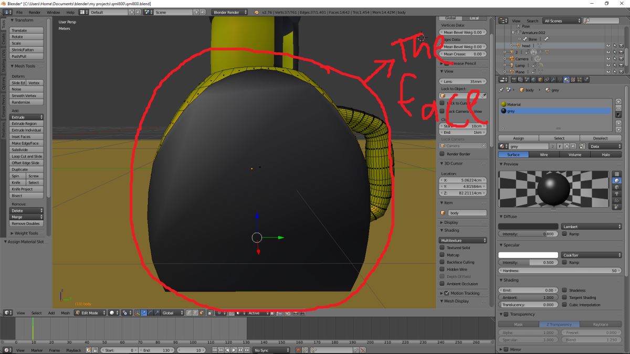Toggle the auto keyframe record button
The height and width of the screenshot is (354, 630).
[298, 350]
